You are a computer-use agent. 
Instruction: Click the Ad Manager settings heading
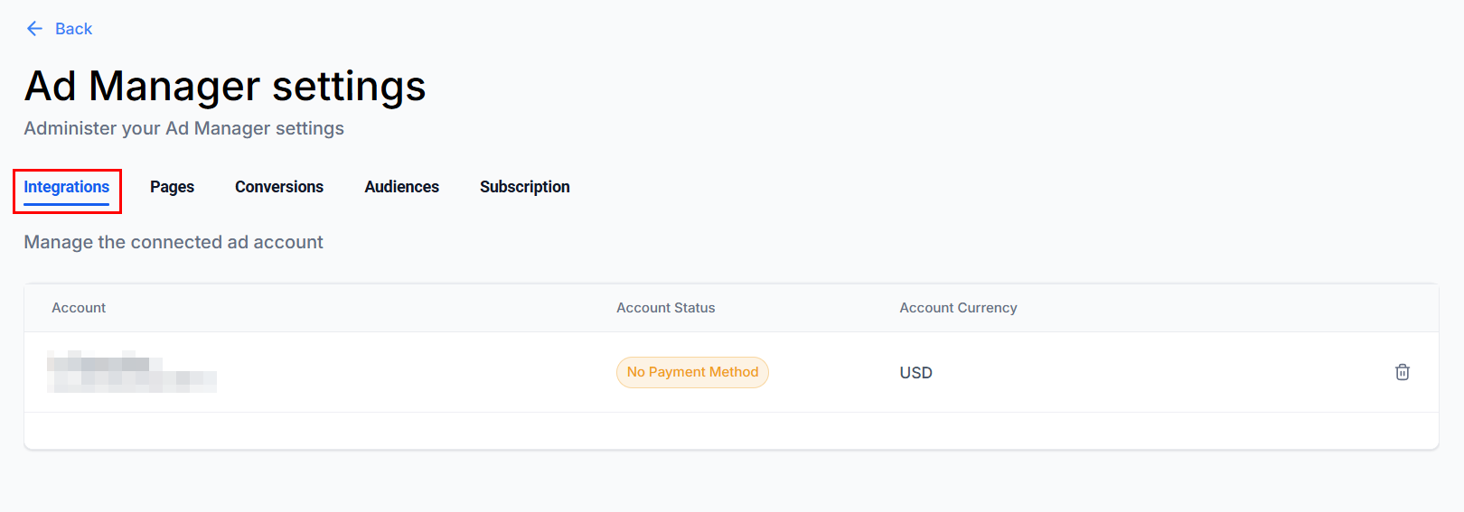tap(225, 87)
